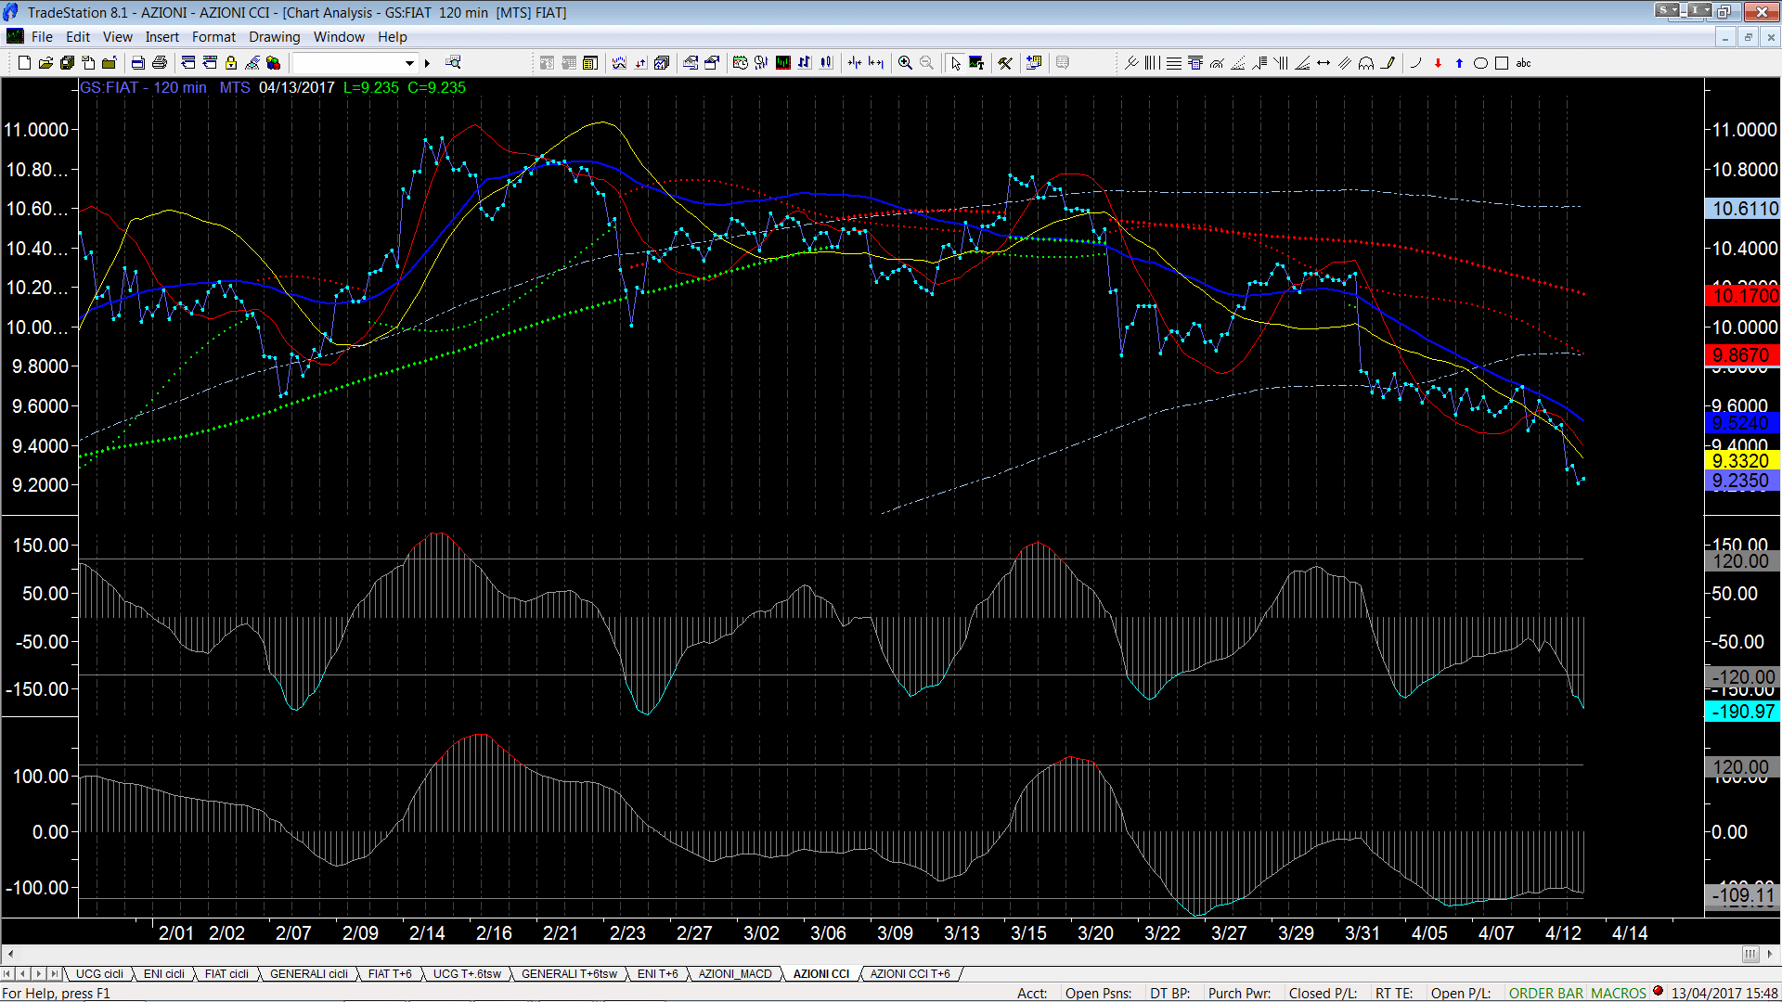Click the 4/14 date axis label
The width and height of the screenshot is (1782, 1002).
click(1630, 933)
